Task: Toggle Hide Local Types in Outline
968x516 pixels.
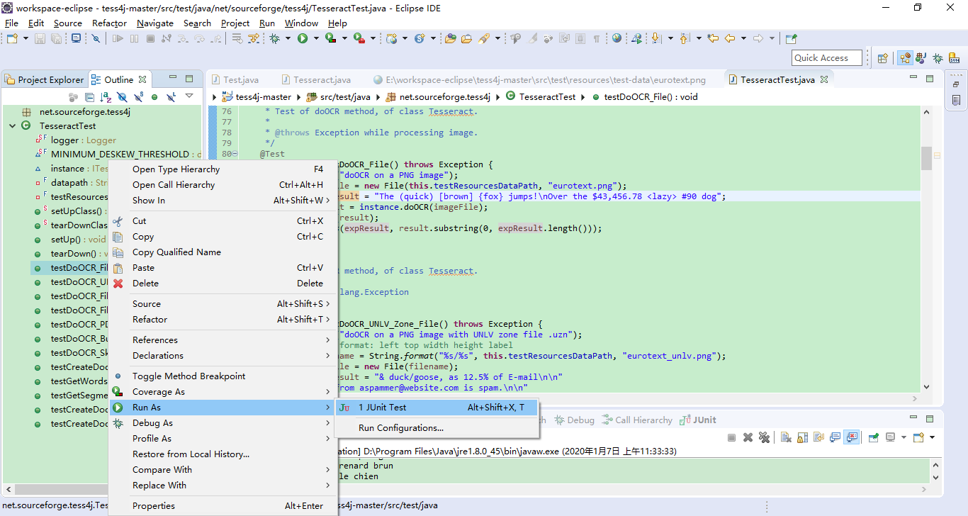Action: click(171, 96)
